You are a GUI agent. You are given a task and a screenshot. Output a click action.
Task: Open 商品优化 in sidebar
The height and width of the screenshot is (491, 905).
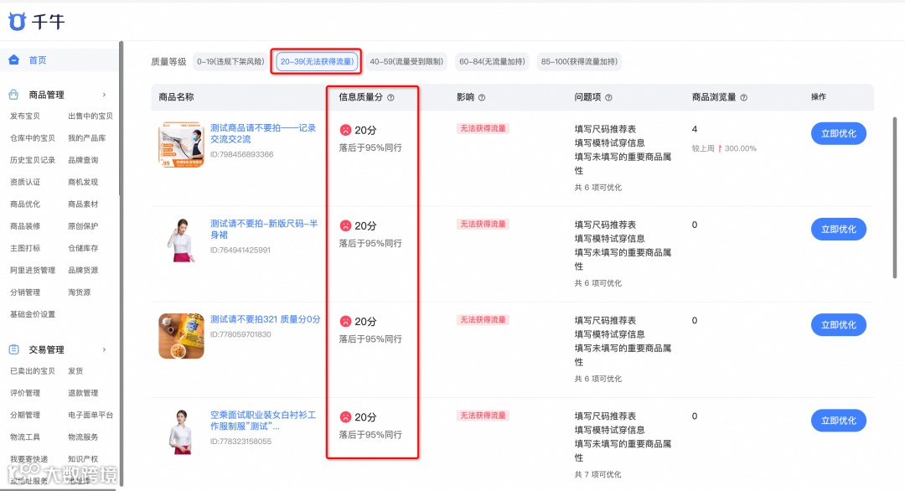[x=25, y=204]
